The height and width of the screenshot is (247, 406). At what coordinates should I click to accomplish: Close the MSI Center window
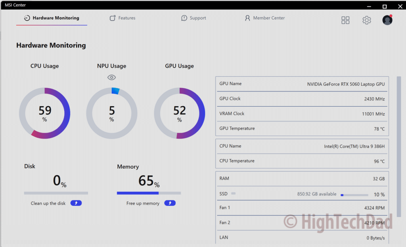pyautogui.click(x=400, y=6)
